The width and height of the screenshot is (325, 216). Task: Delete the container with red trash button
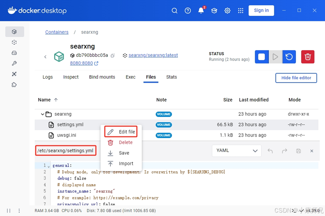[308, 57]
